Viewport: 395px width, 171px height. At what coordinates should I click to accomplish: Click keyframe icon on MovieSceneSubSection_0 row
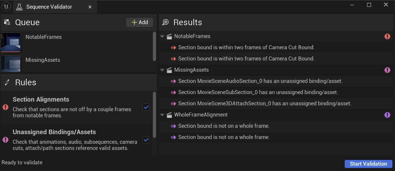pyautogui.click(x=173, y=92)
